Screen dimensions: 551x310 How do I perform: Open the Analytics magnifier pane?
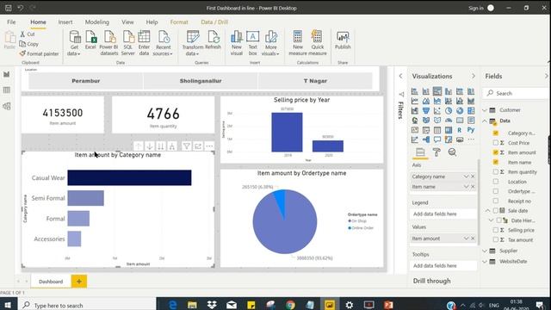click(452, 152)
